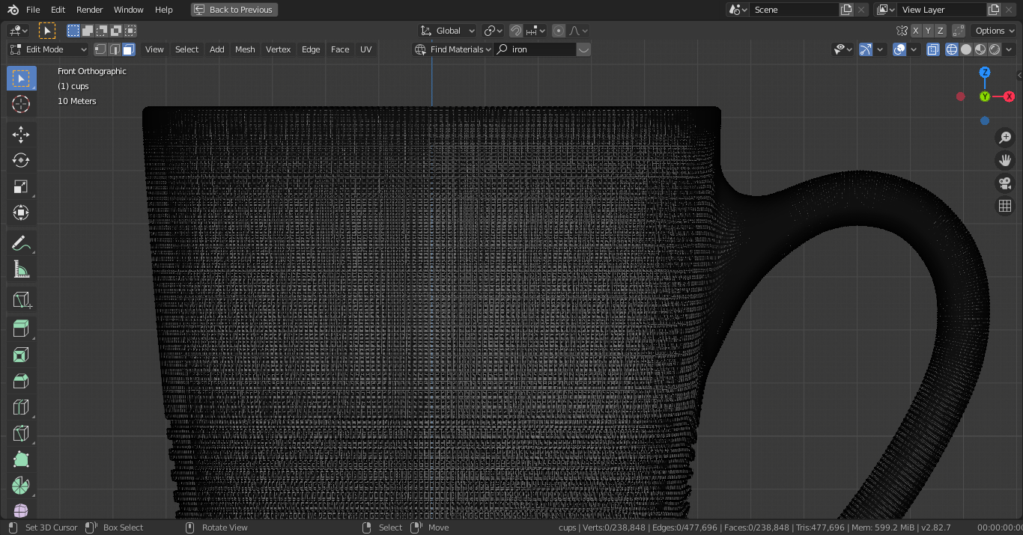Screen dimensions: 1023x535
Task: Select the Annotate tool
Action: click(x=21, y=242)
